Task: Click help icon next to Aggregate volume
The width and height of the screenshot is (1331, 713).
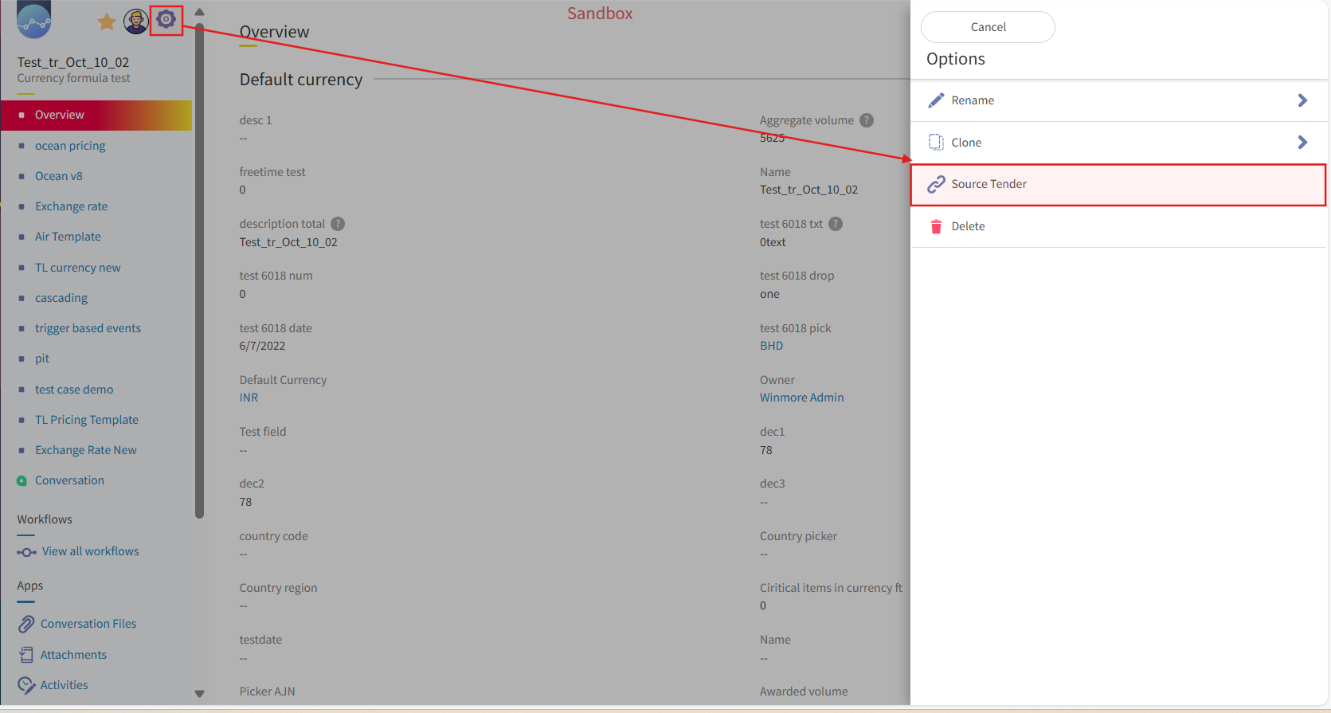Action: 867,120
